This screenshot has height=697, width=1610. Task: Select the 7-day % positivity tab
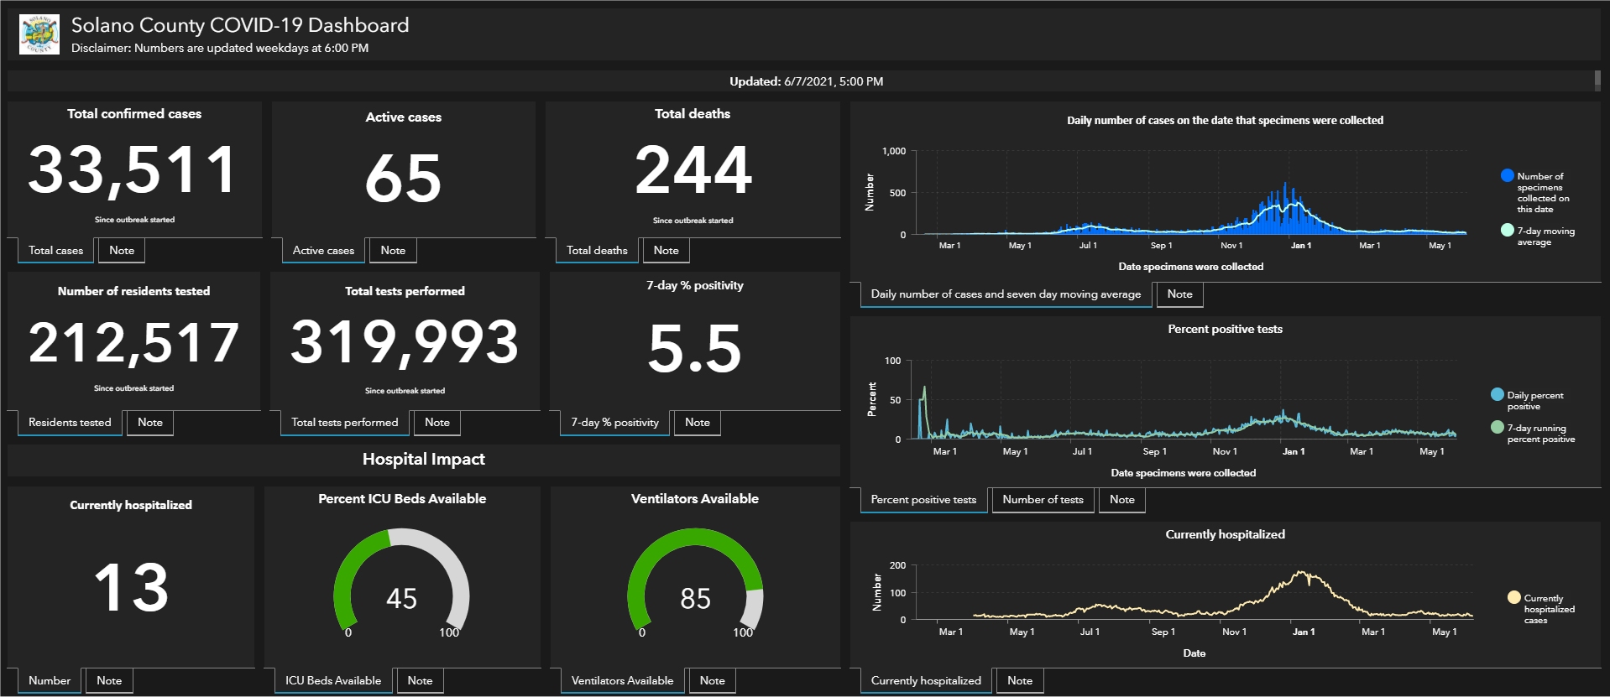pos(614,423)
